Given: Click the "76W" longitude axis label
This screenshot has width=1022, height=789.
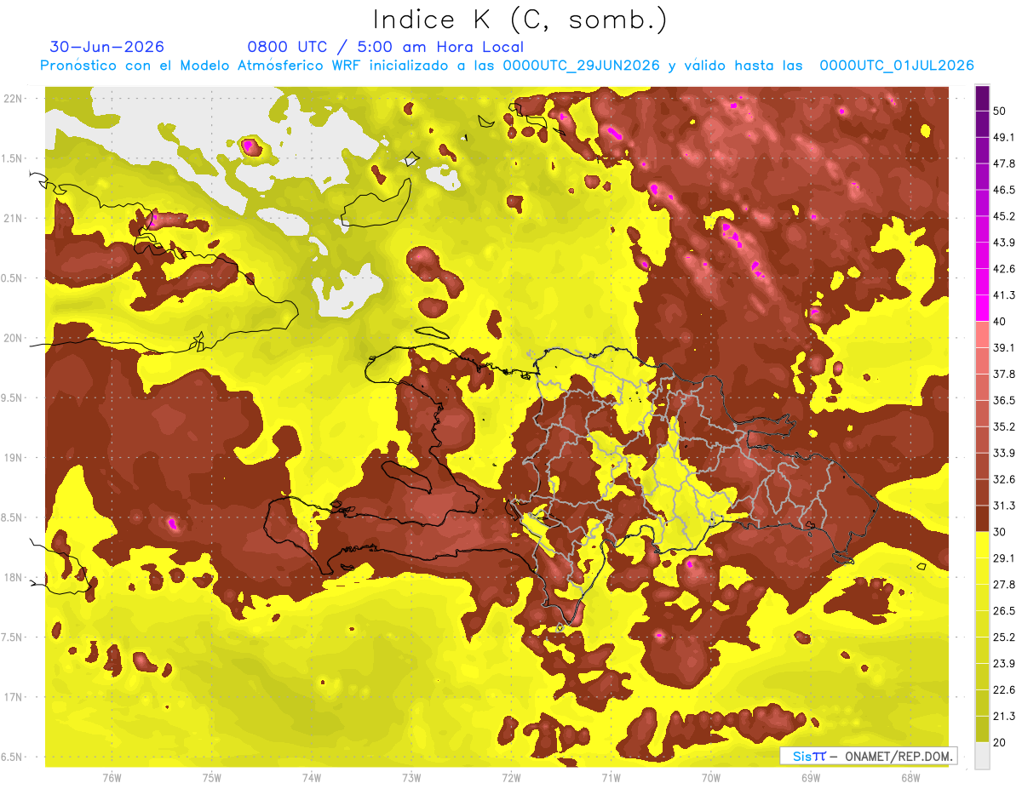Looking at the screenshot, I should pos(112,778).
